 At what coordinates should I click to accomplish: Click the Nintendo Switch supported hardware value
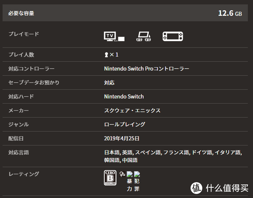pos(124,97)
